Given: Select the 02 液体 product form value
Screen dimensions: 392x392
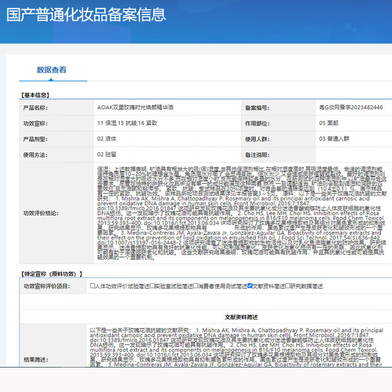Looking at the screenshot, I should pyautogui.click(x=107, y=138).
